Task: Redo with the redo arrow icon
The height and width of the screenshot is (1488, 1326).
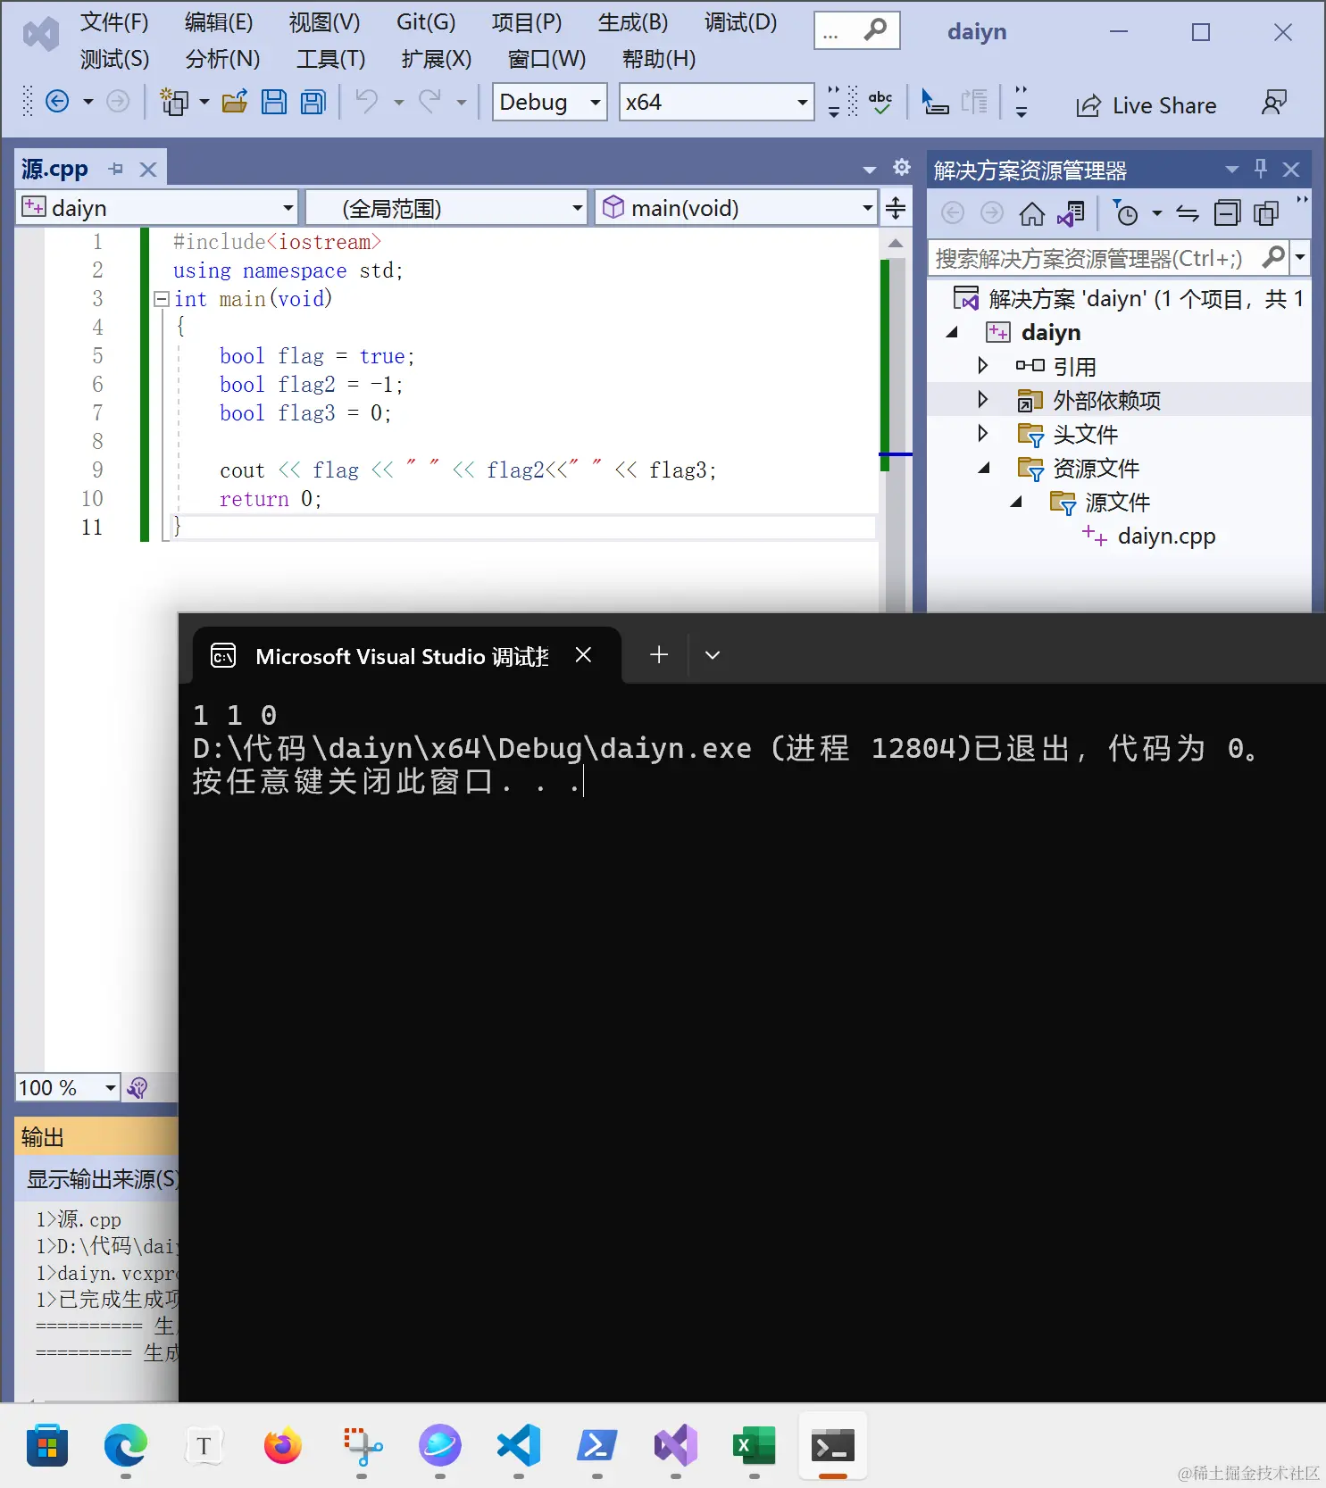Action: point(430,102)
